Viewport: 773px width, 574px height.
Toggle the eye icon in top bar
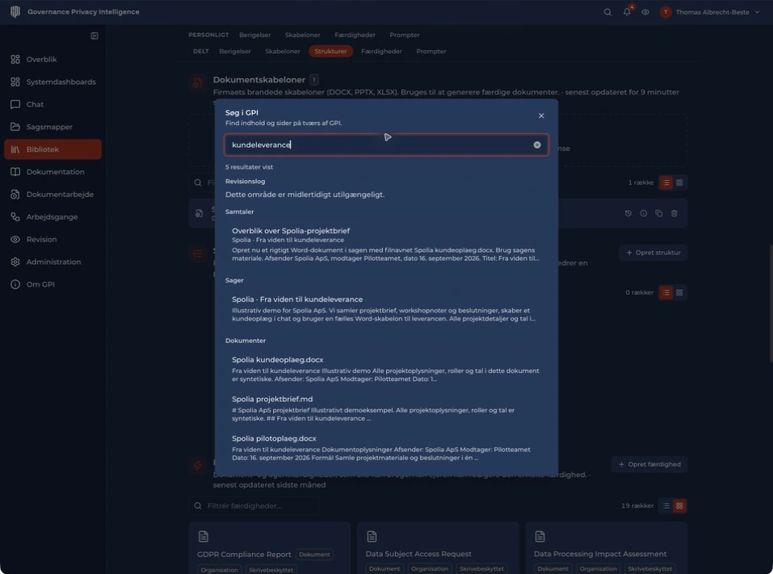[645, 12]
